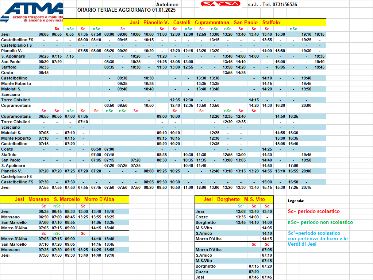Click the 18:10 Jesi departure to Monsano
Viewport: 373px width, 280px height.
point(109,211)
